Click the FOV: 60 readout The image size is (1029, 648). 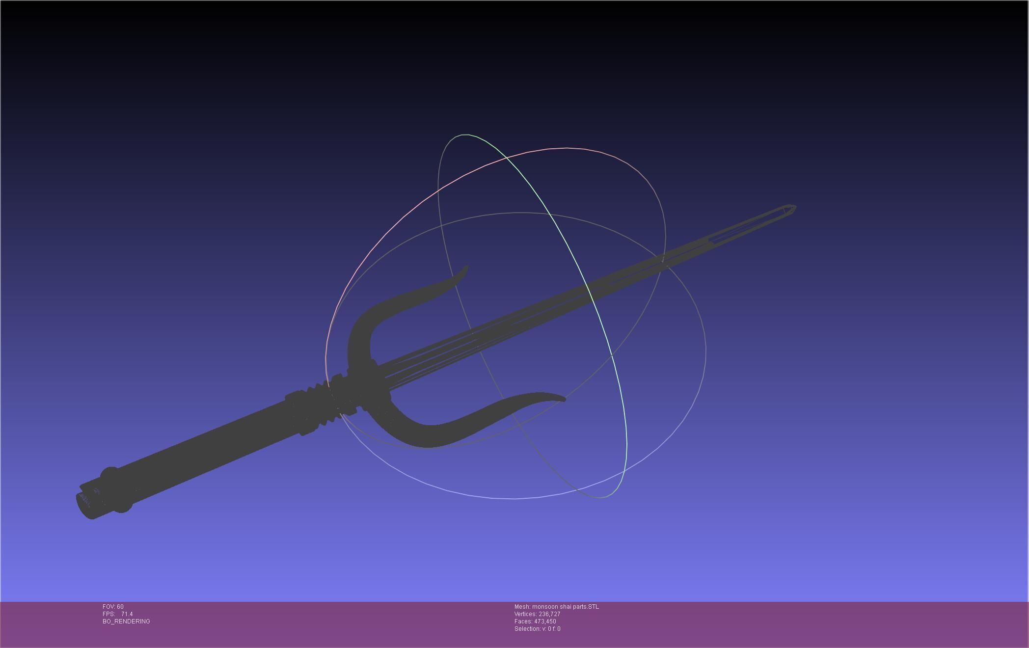point(113,607)
